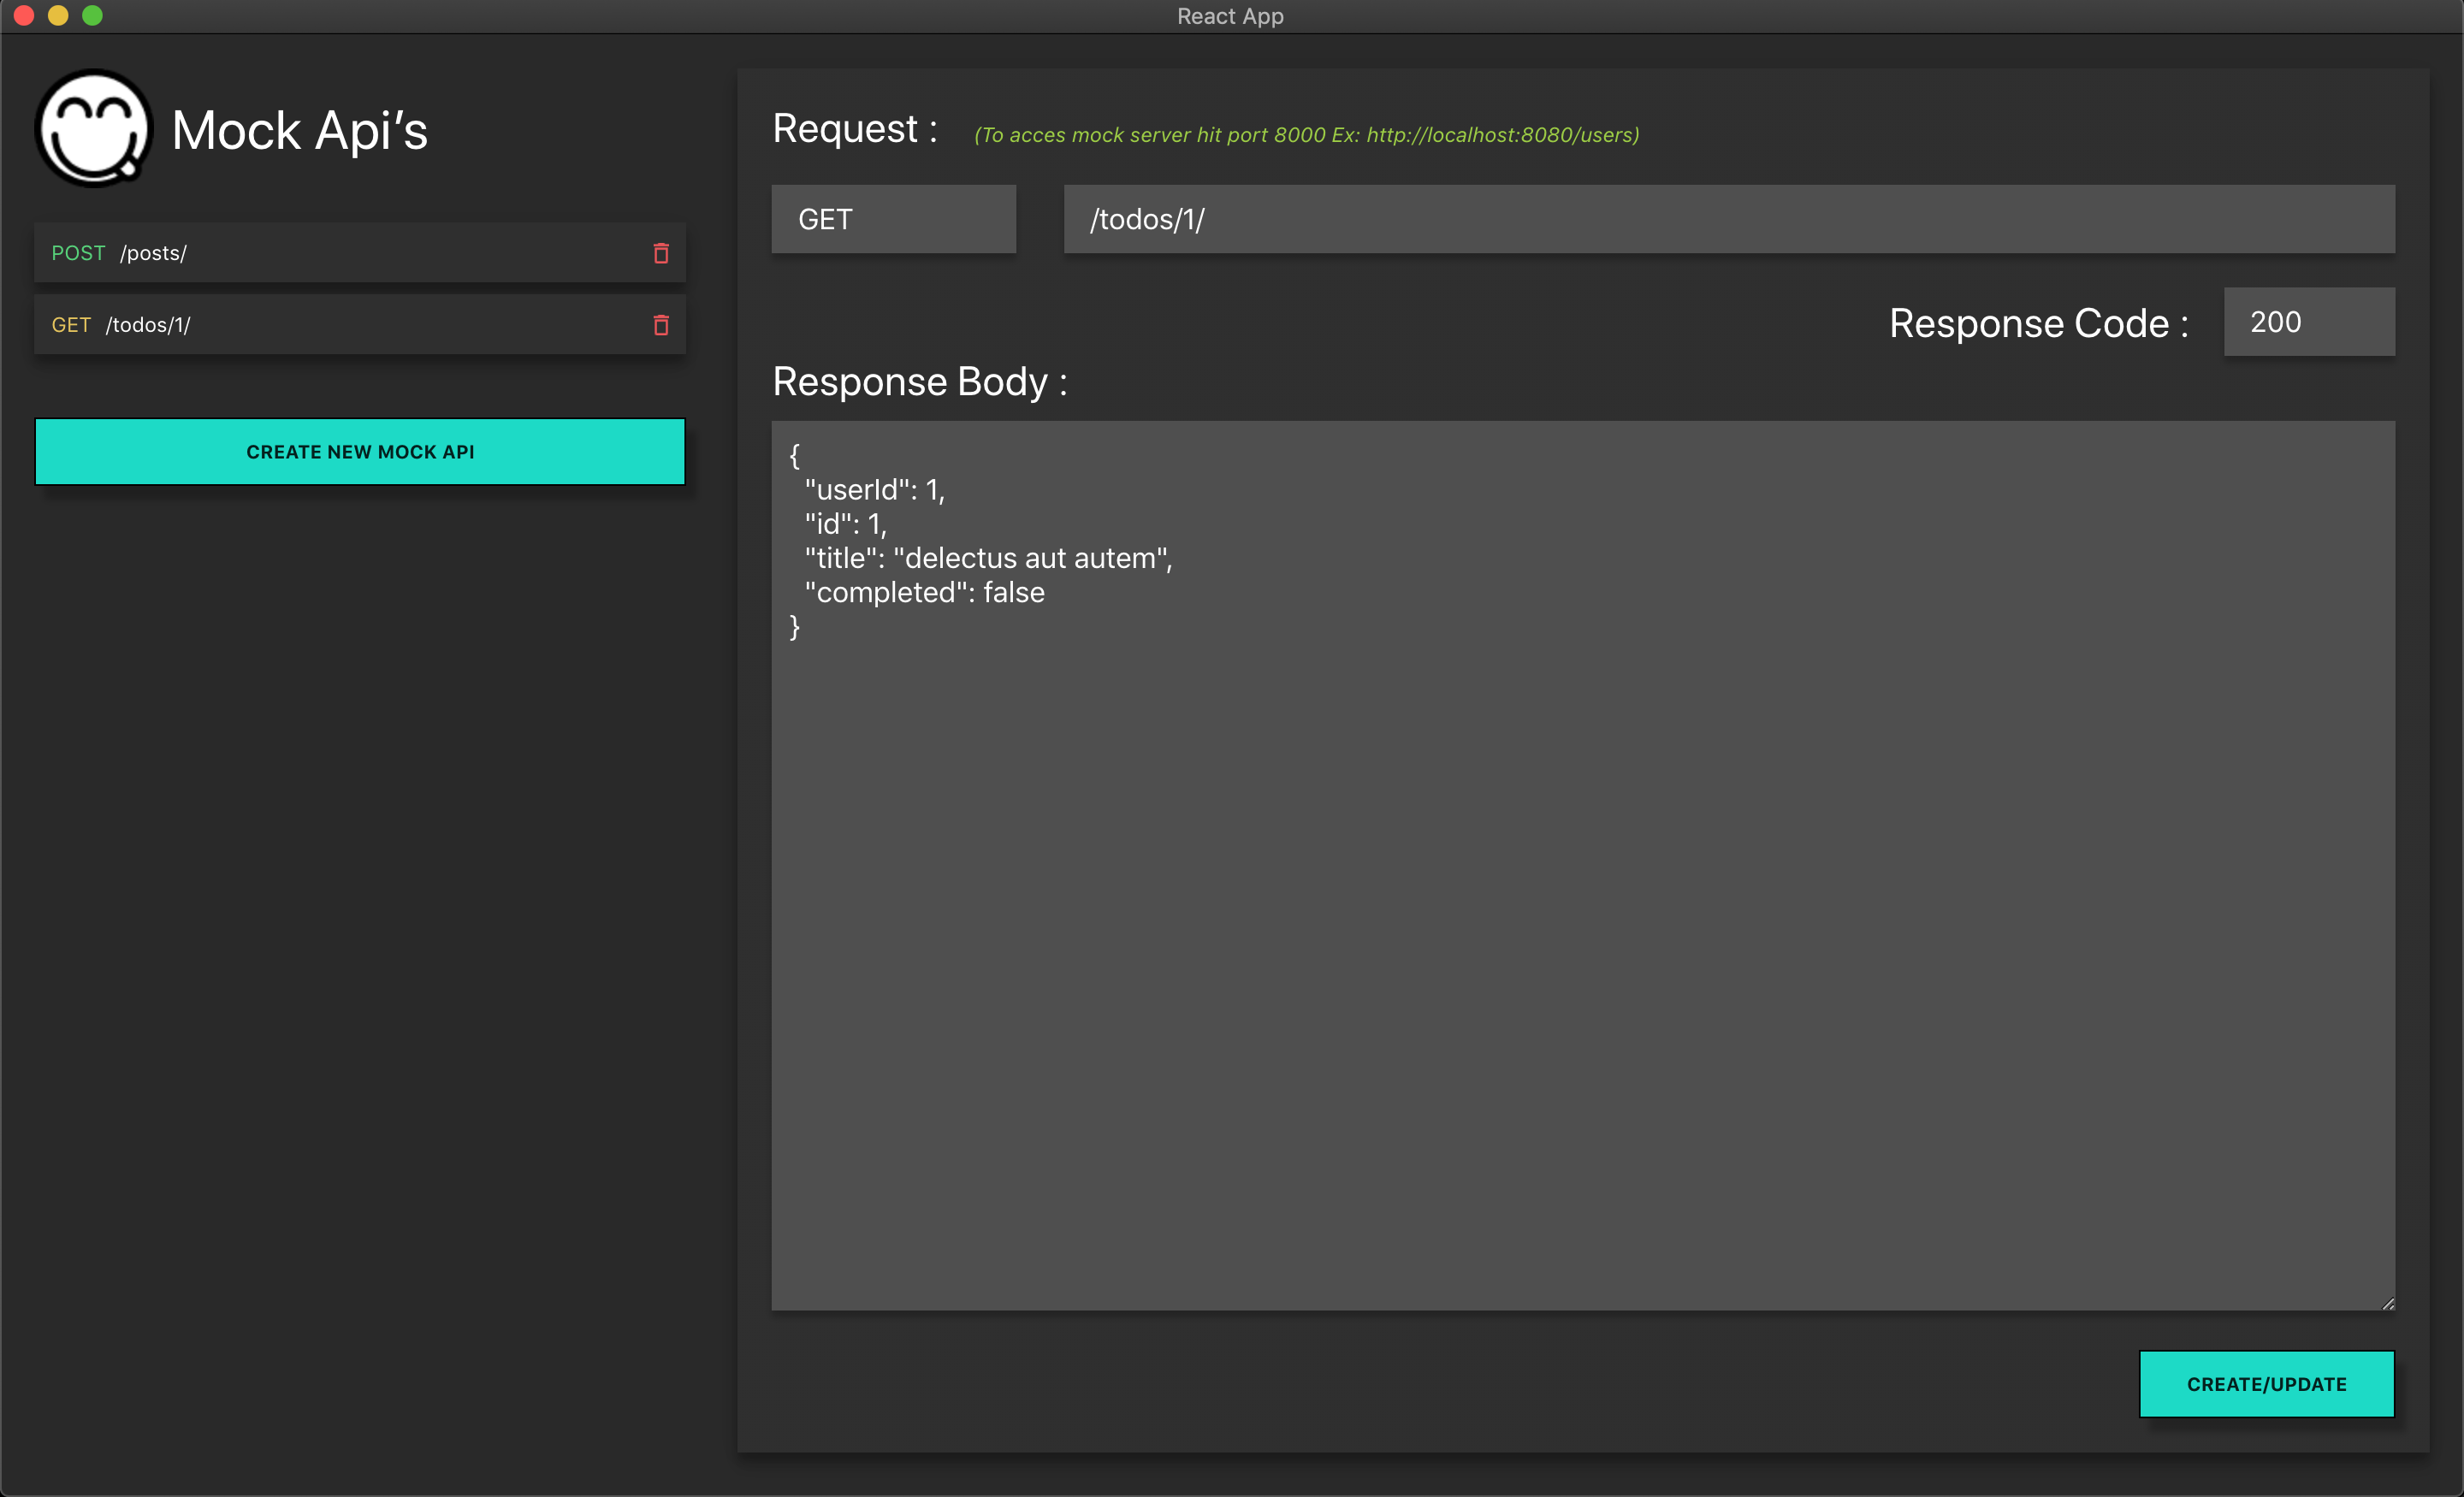The image size is (2464, 1497).
Task: Select the POST /posts/ list item
Action: tap(330, 253)
